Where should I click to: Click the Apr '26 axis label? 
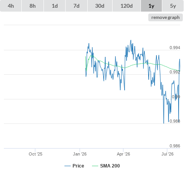click(x=123, y=154)
